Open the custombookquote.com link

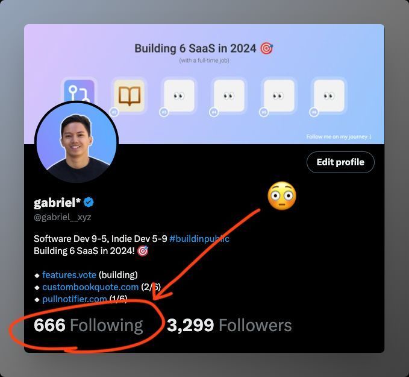90,287
